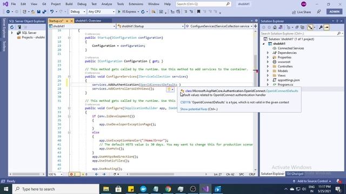Click the Save file toolbar icon
This screenshot has height=194, width=346.
click(38, 12)
